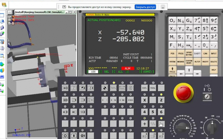Click Закрыть доступ to stop screen sharing

(x=145, y=7)
